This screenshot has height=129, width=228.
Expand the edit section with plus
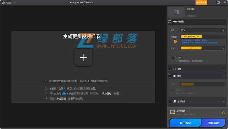click(x=224, y=69)
